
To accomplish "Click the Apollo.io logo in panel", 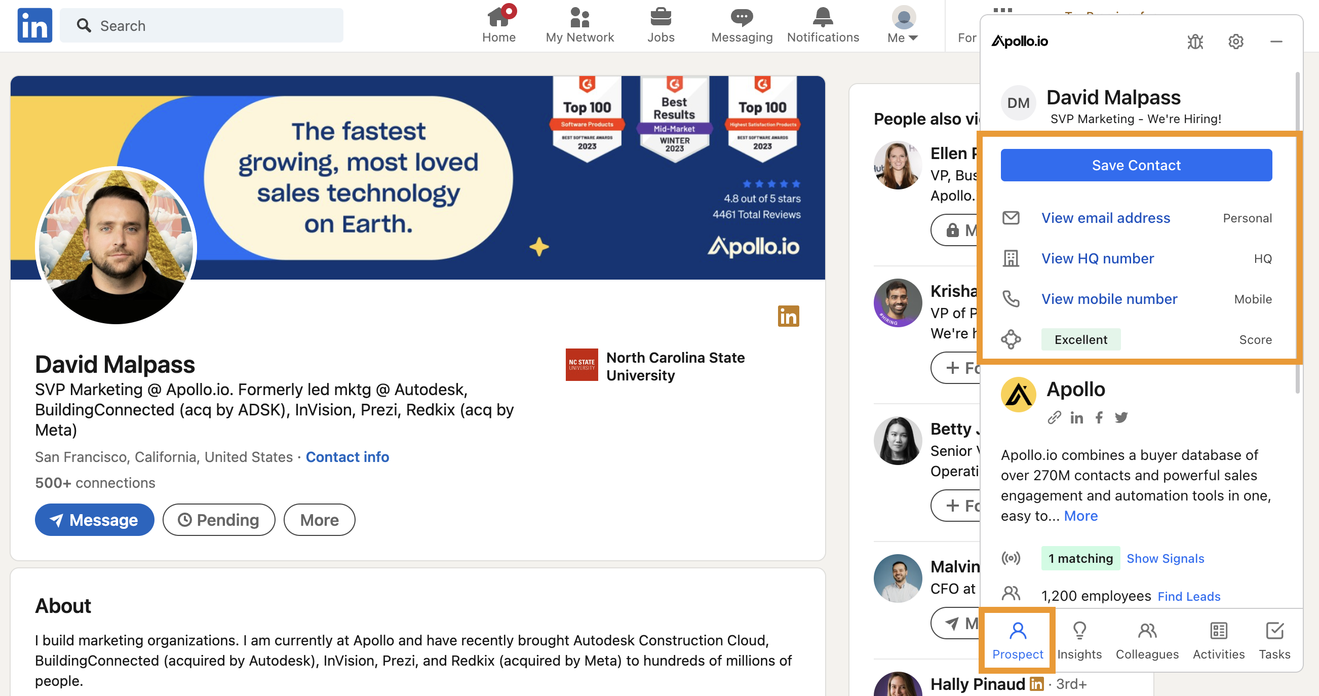I will coord(1020,41).
